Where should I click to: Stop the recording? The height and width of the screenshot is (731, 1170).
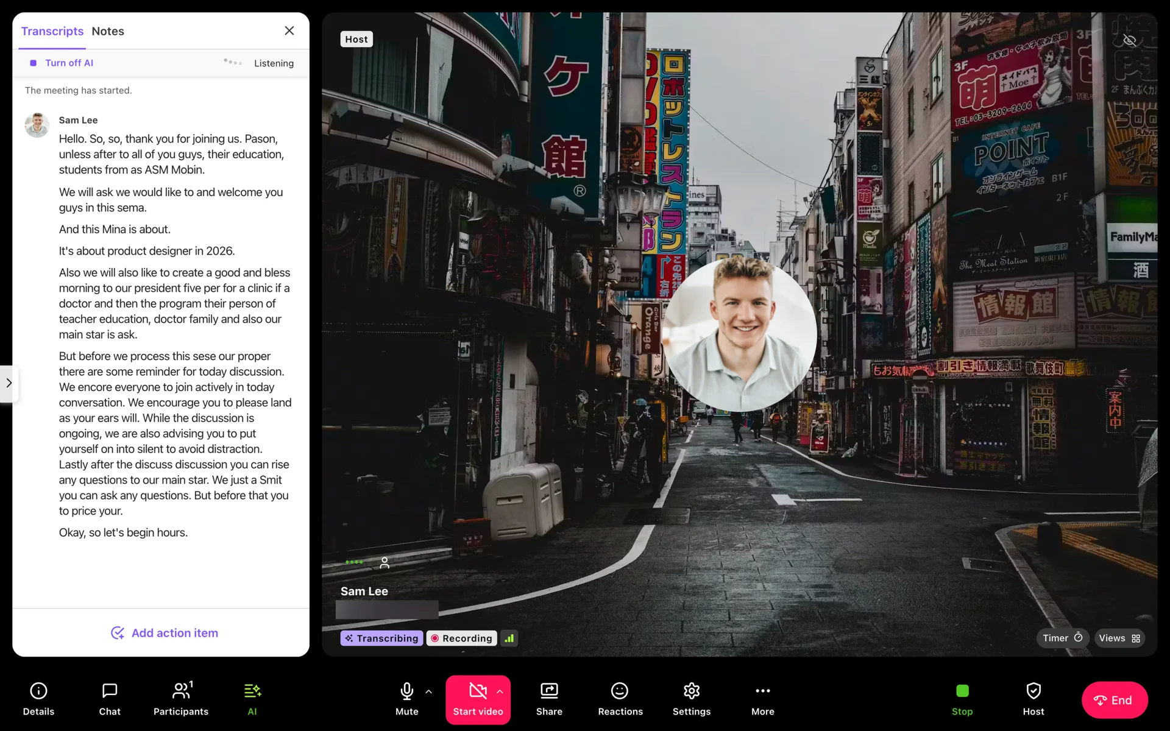pyautogui.click(x=962, y=698)
